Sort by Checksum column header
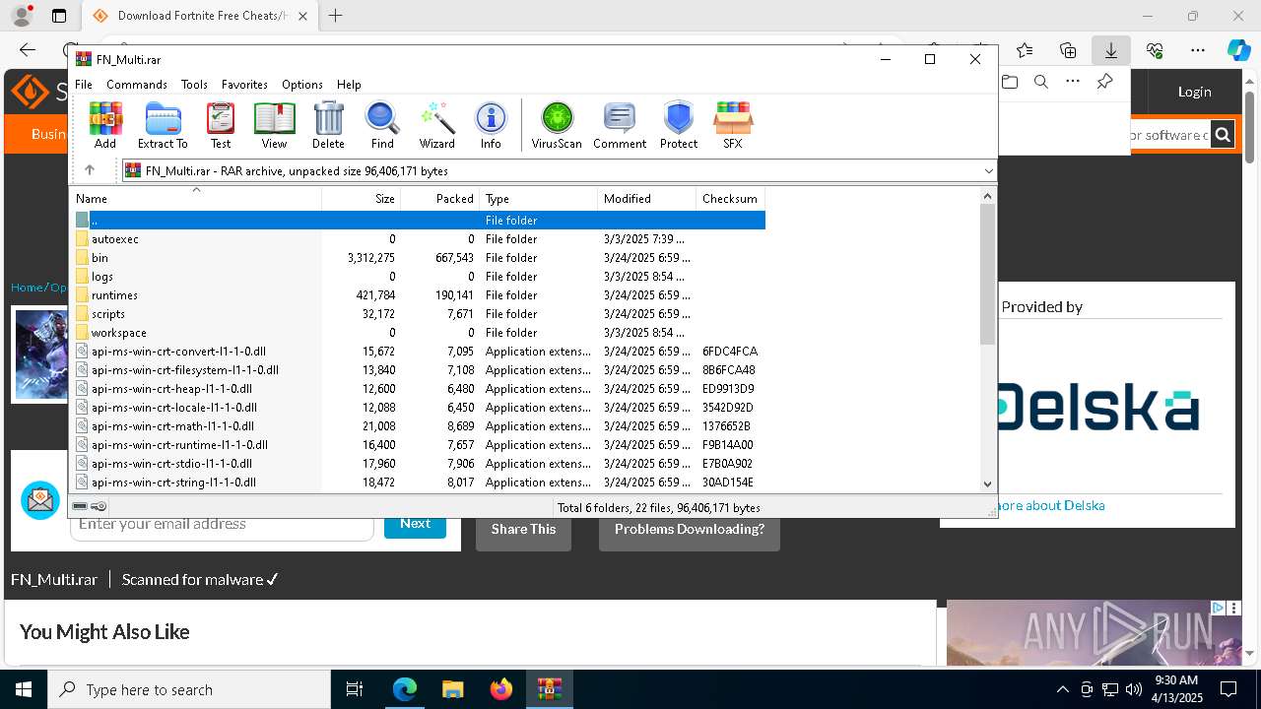The height and width of the screenshot is (709, 1261). [x=731, y=199]
